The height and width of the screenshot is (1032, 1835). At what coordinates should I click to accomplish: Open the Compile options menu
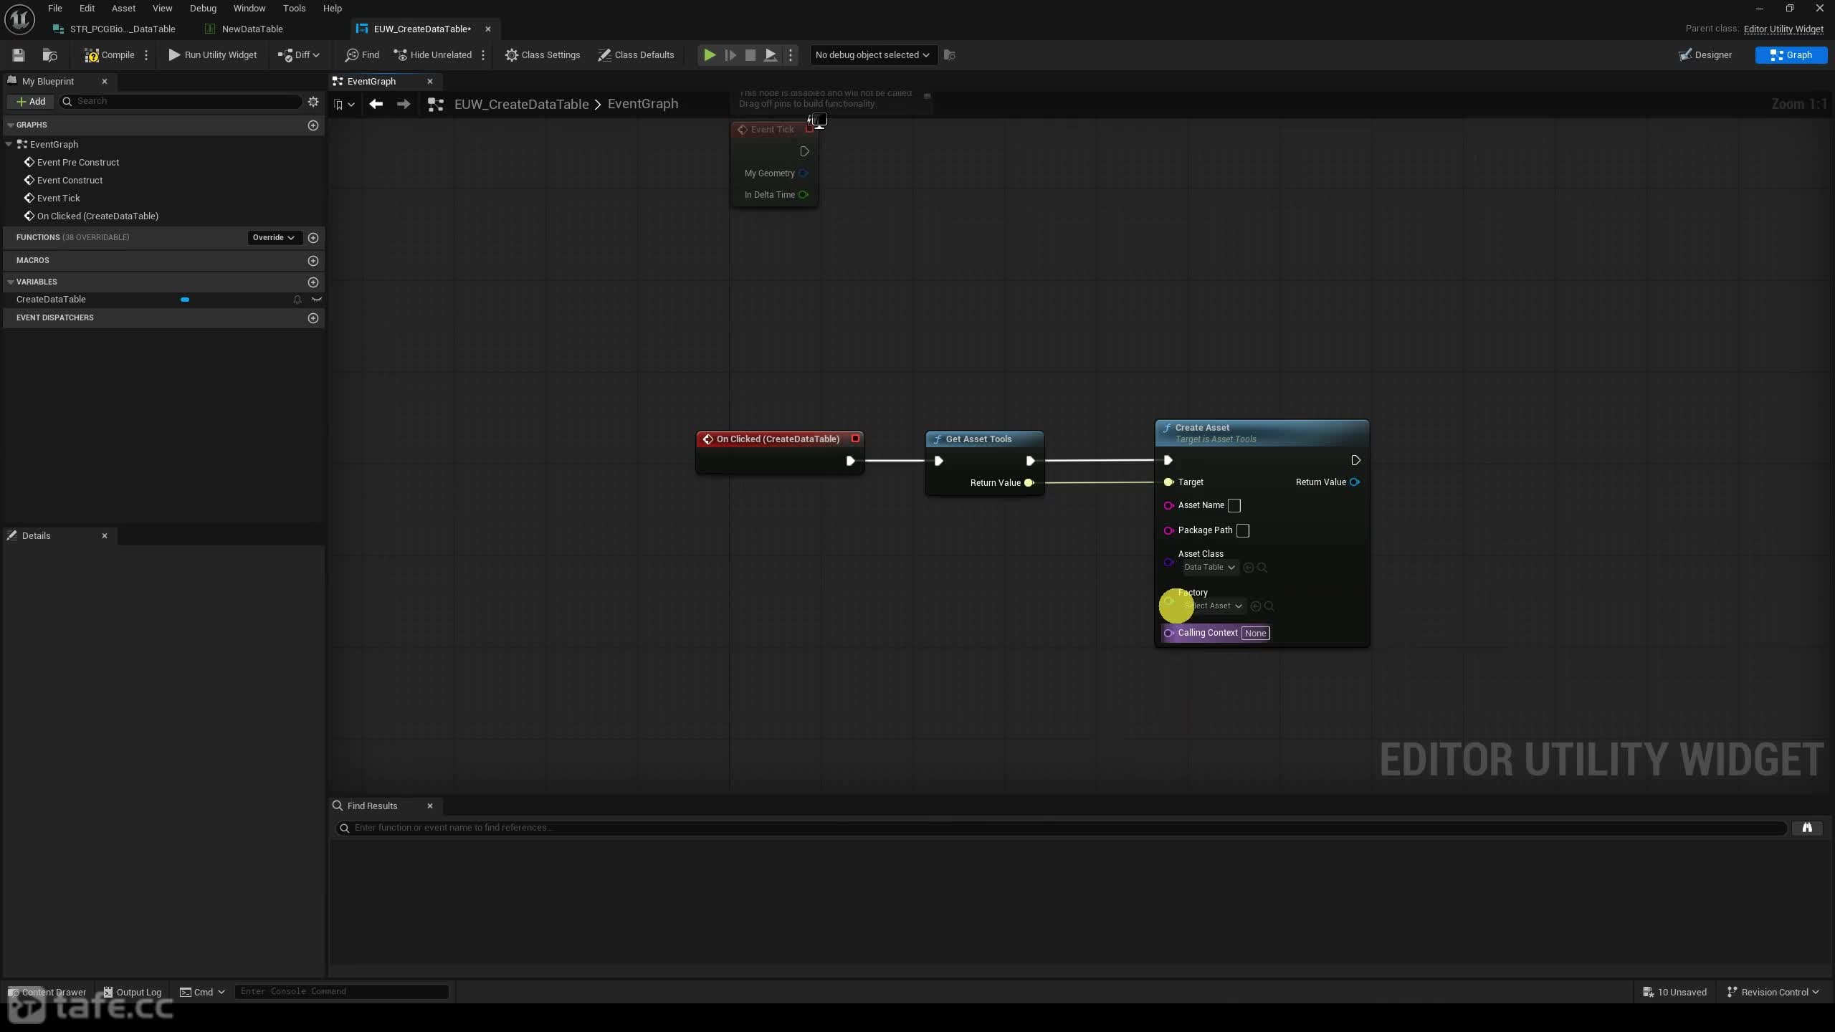coord(146,55)
